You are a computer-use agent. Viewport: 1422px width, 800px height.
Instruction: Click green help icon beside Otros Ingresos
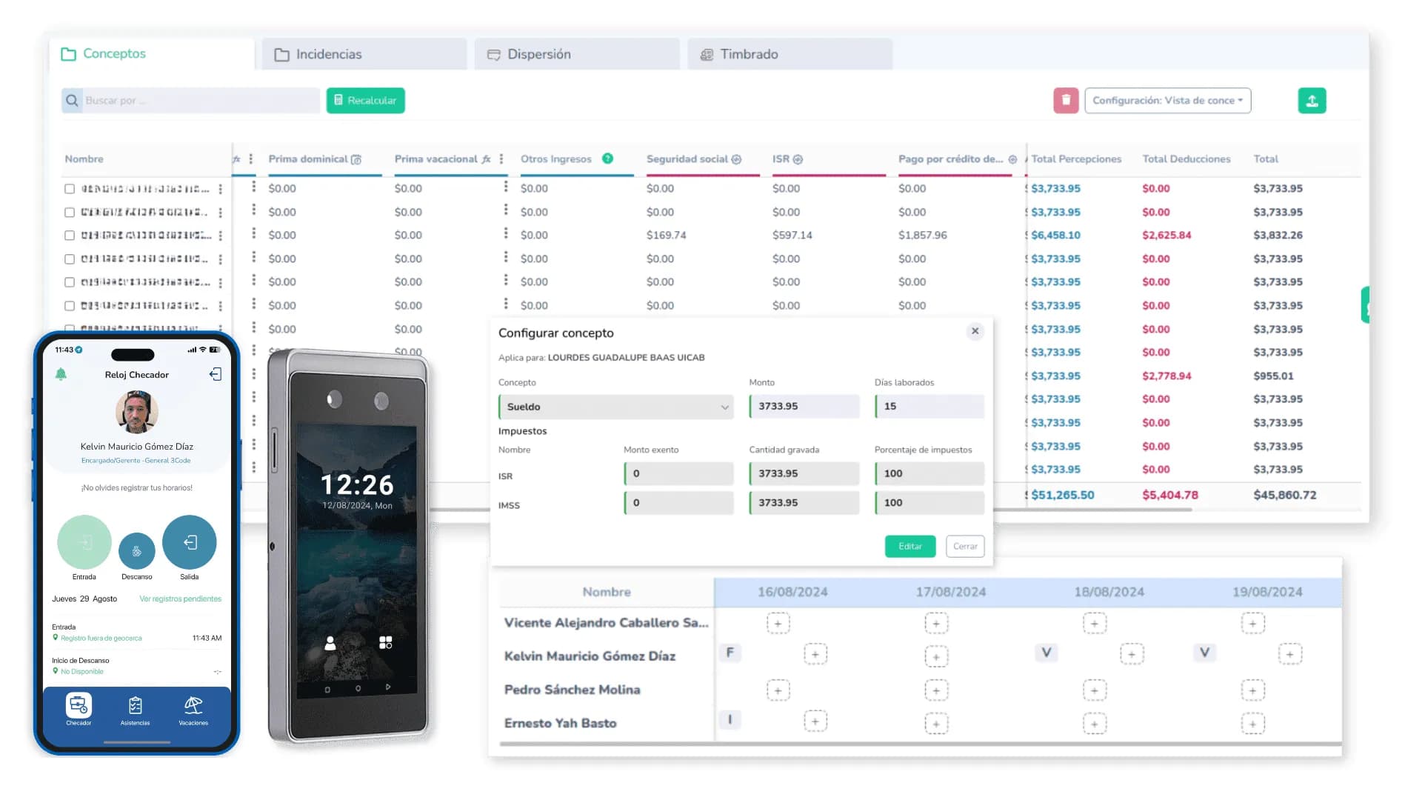[607, 159]
